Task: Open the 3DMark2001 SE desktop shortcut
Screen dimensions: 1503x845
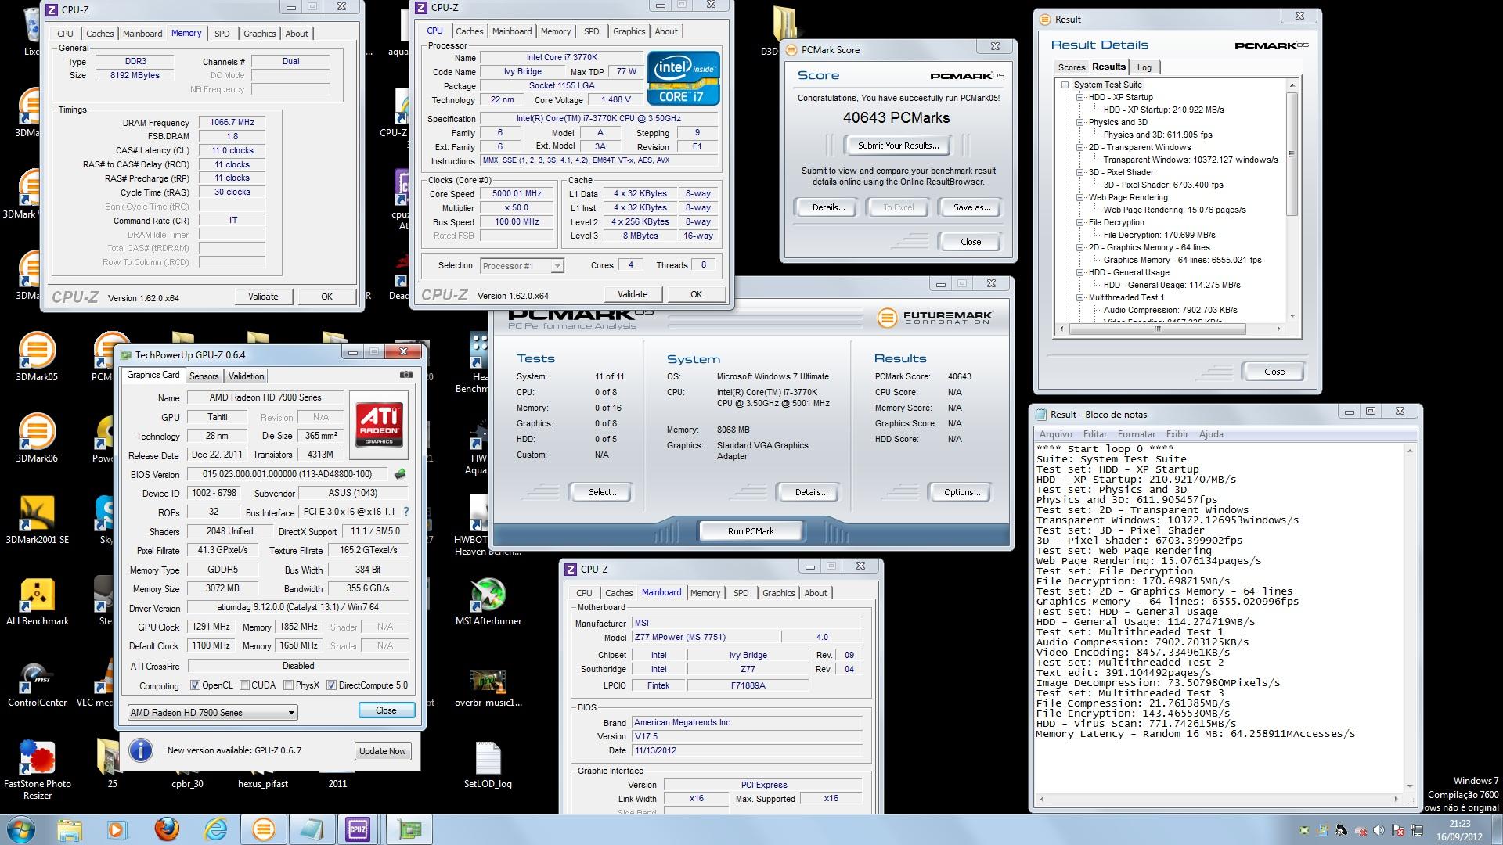Action: 37,520
